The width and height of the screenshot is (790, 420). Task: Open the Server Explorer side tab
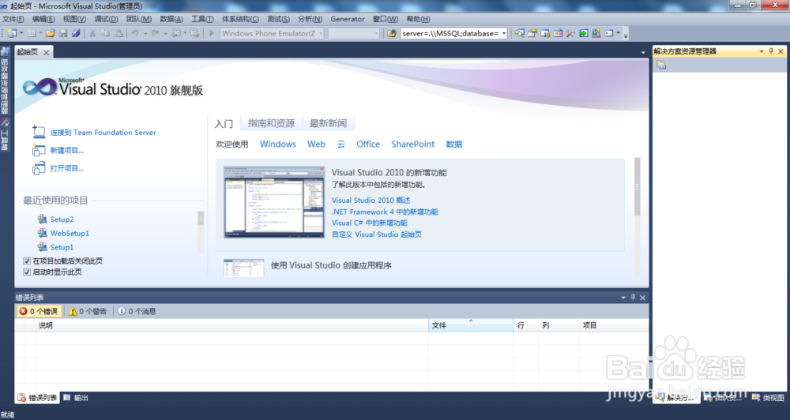pyautogui.click(x=5, y=82)
